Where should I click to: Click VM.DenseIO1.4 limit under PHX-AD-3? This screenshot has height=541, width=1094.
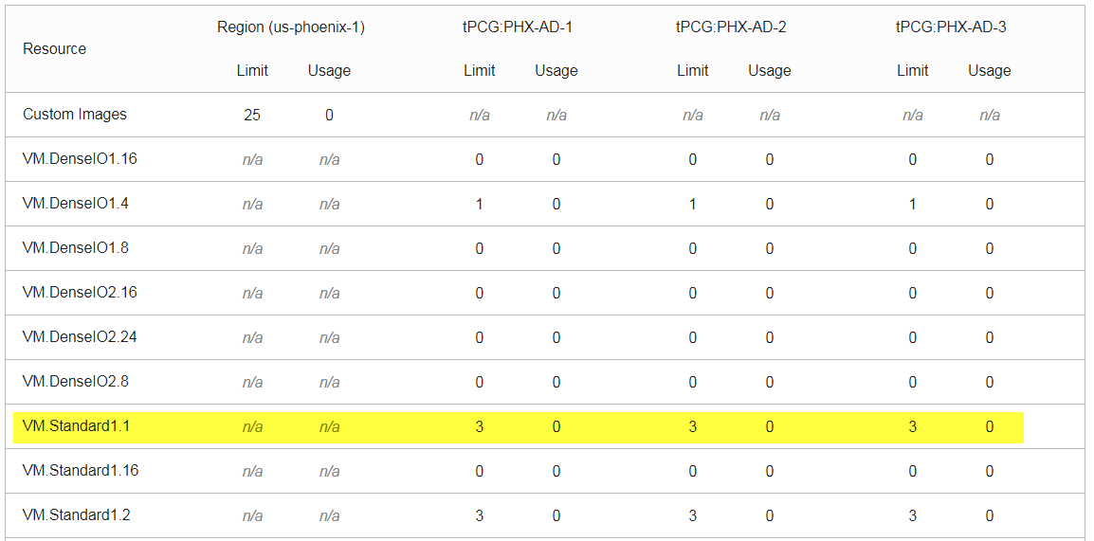(913, 205)
